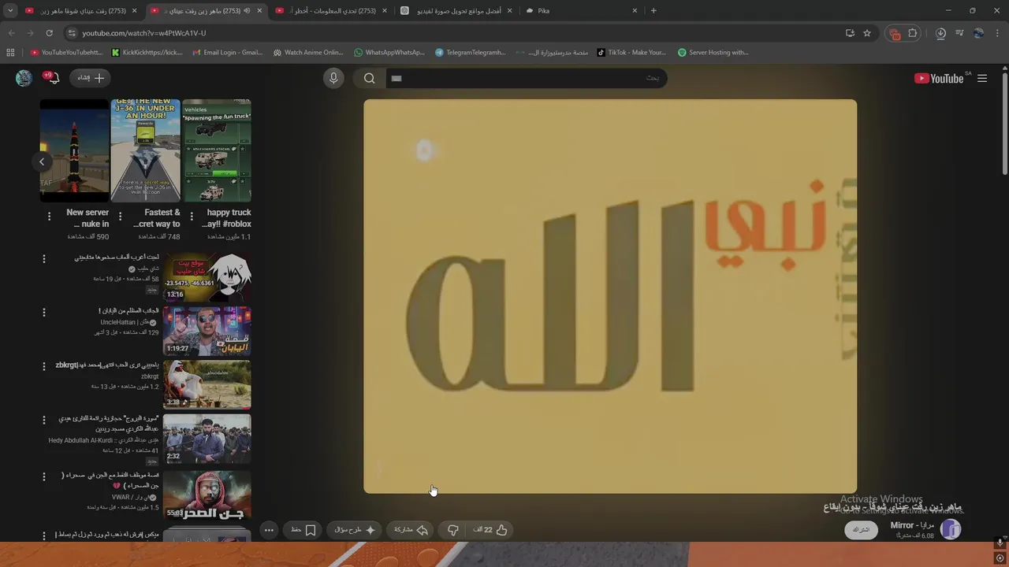1009x567 pixels.
Task: Open the Telegram bookmark
Action: click(471, 53)
